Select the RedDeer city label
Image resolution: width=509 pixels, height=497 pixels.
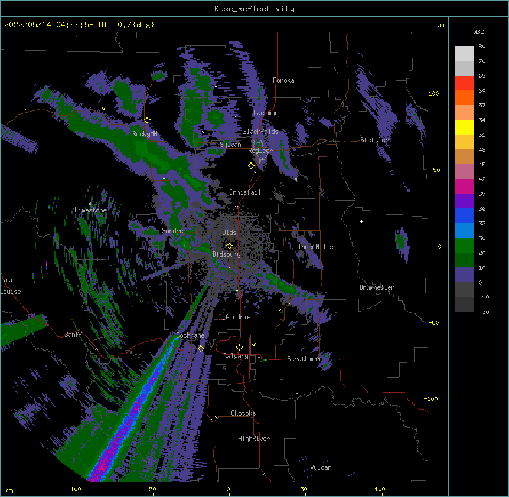[260, 151]
